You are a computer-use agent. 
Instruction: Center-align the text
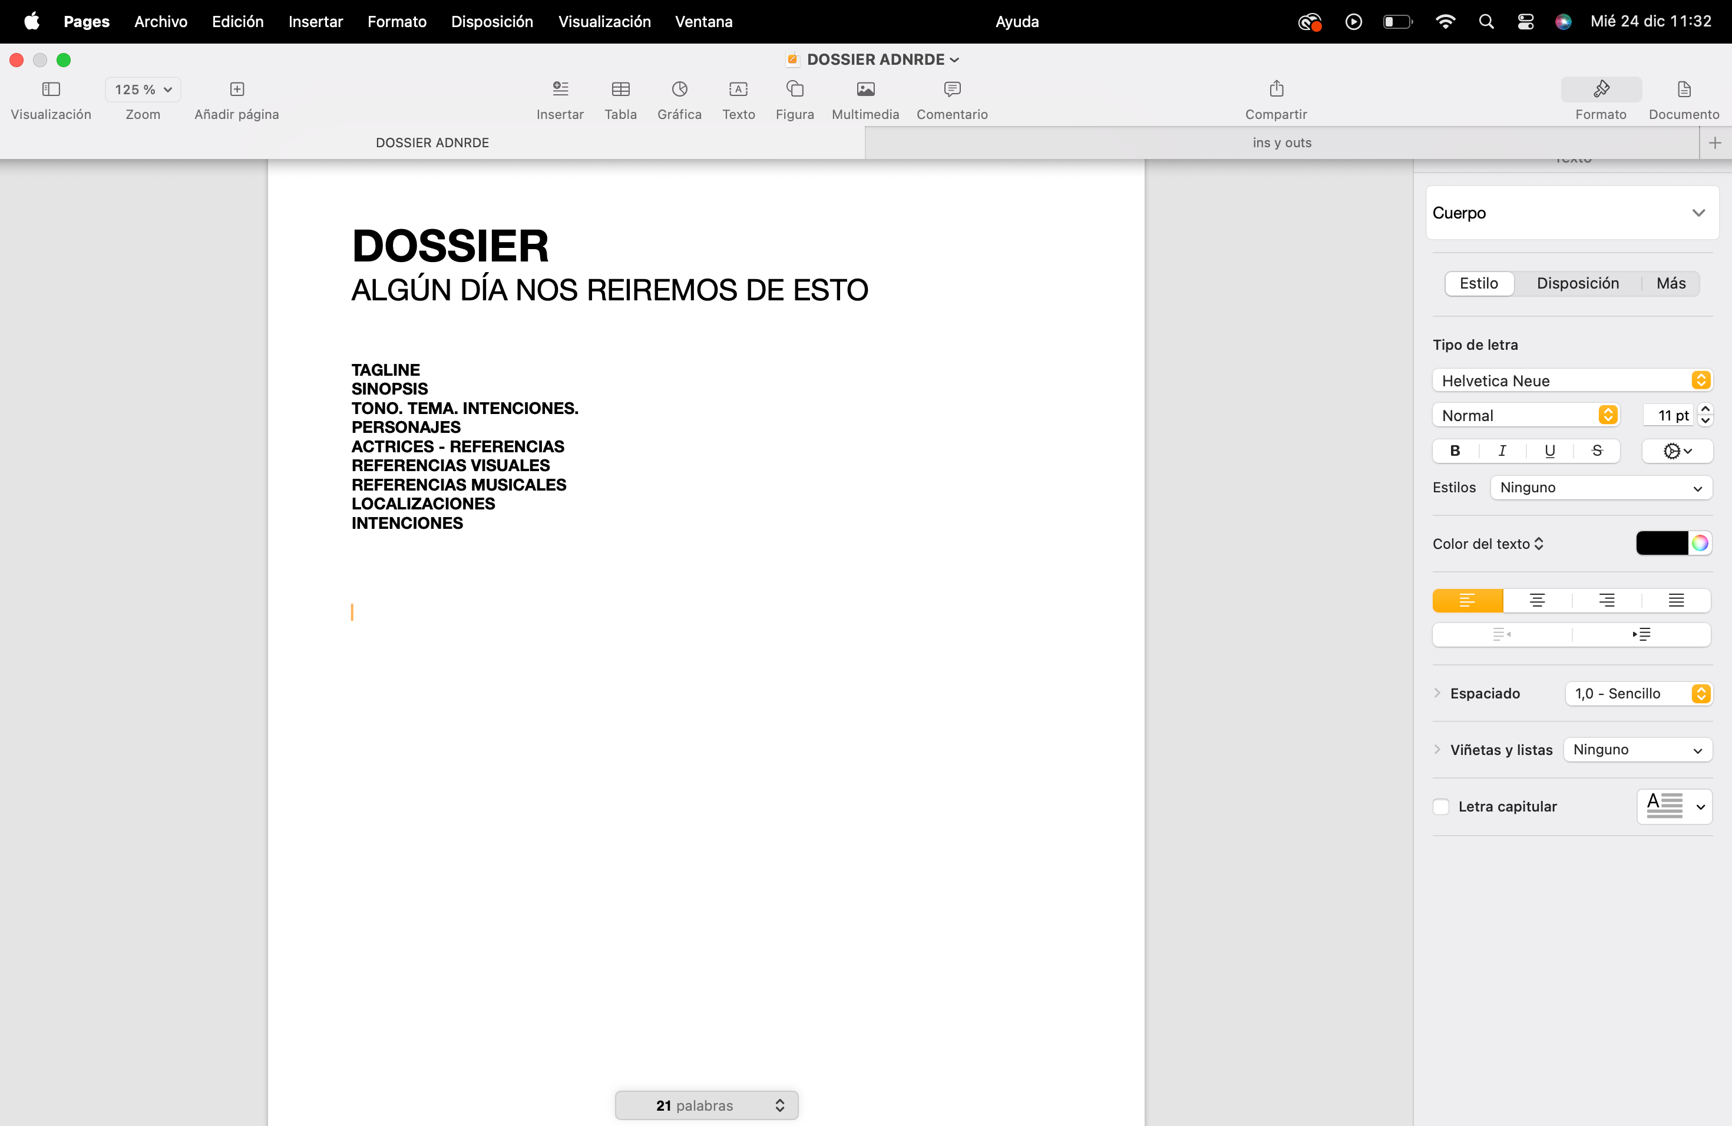click(x=1537, y=600)
